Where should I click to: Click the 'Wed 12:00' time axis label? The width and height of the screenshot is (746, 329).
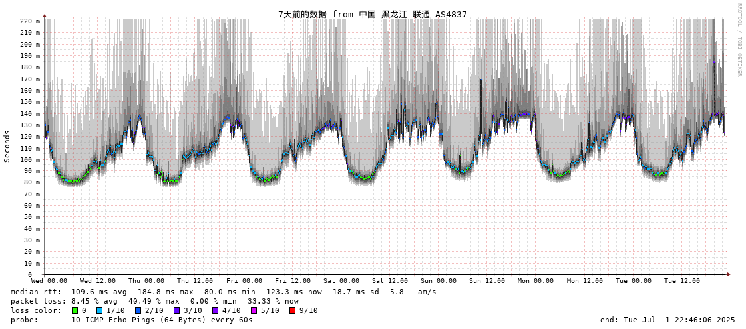point(98,281)
